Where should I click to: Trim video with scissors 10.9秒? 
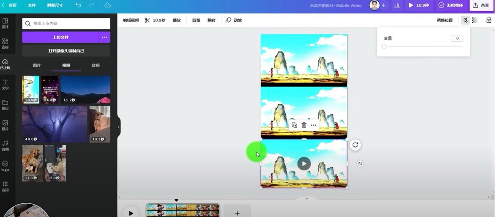(155, 20)
